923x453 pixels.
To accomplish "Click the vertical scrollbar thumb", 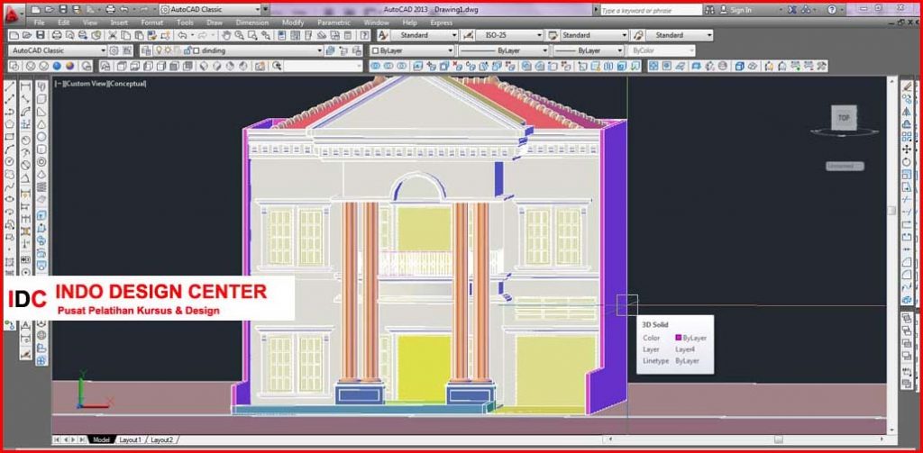I will 891,211.
